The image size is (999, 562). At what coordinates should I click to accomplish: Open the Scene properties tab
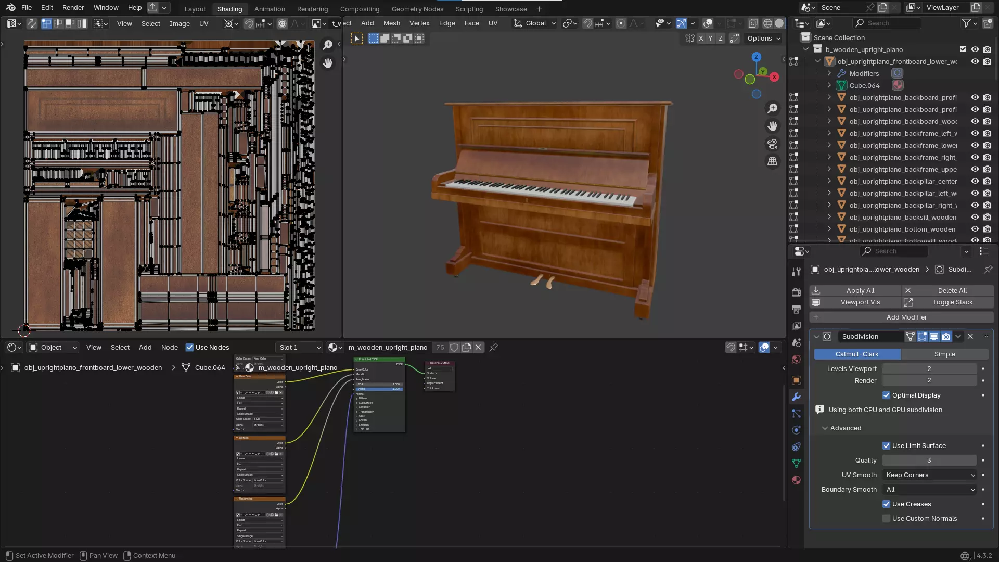point(796,342)
